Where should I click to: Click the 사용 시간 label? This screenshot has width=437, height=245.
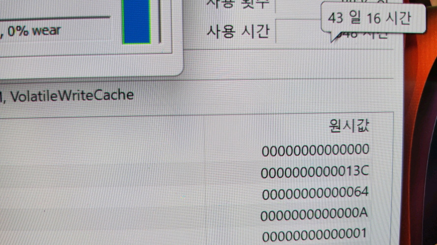click(238, 31)
